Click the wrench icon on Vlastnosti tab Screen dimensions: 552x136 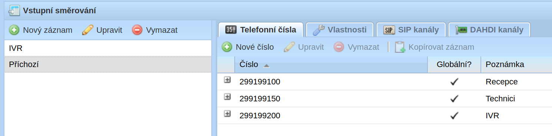(x=318, y=30)
